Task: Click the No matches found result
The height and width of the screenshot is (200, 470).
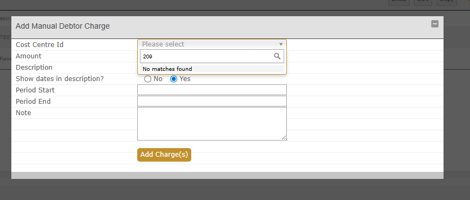Action: point(212,69)
